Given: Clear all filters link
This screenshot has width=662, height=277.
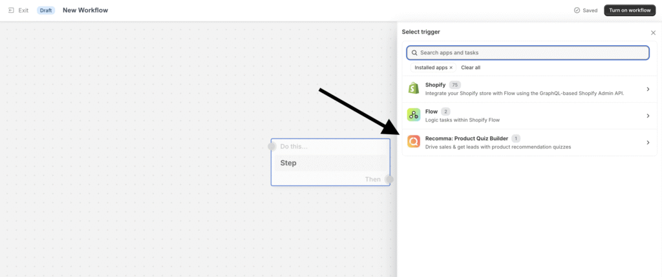Looking at the screenshot, I should coord(471,67).
